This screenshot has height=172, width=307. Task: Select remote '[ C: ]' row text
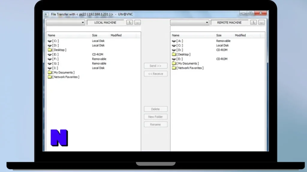click(x=180, y=45)
